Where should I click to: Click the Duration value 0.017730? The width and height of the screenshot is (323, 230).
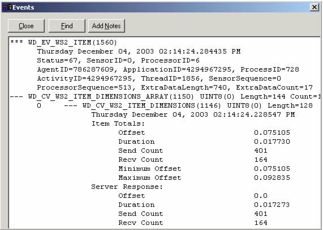(x=272, y=141)
